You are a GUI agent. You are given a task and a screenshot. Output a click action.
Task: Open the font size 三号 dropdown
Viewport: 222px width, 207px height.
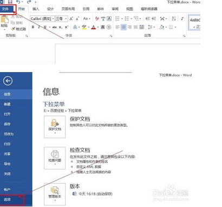click(66, 18)
